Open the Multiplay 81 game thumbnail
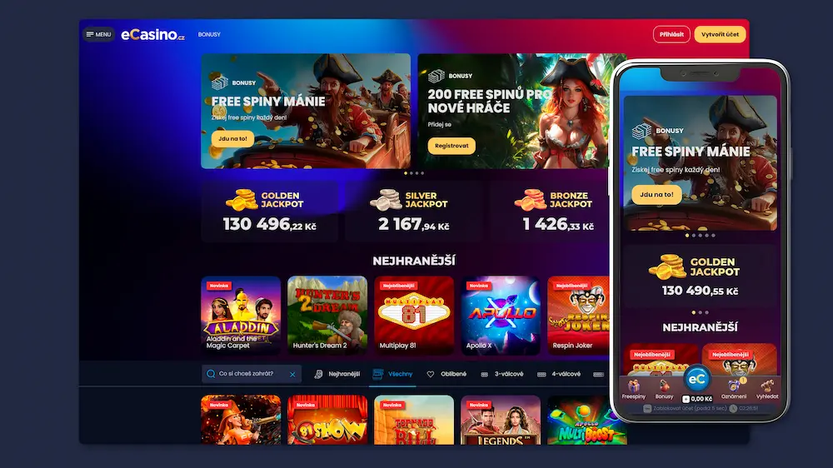 click(414, 315)
